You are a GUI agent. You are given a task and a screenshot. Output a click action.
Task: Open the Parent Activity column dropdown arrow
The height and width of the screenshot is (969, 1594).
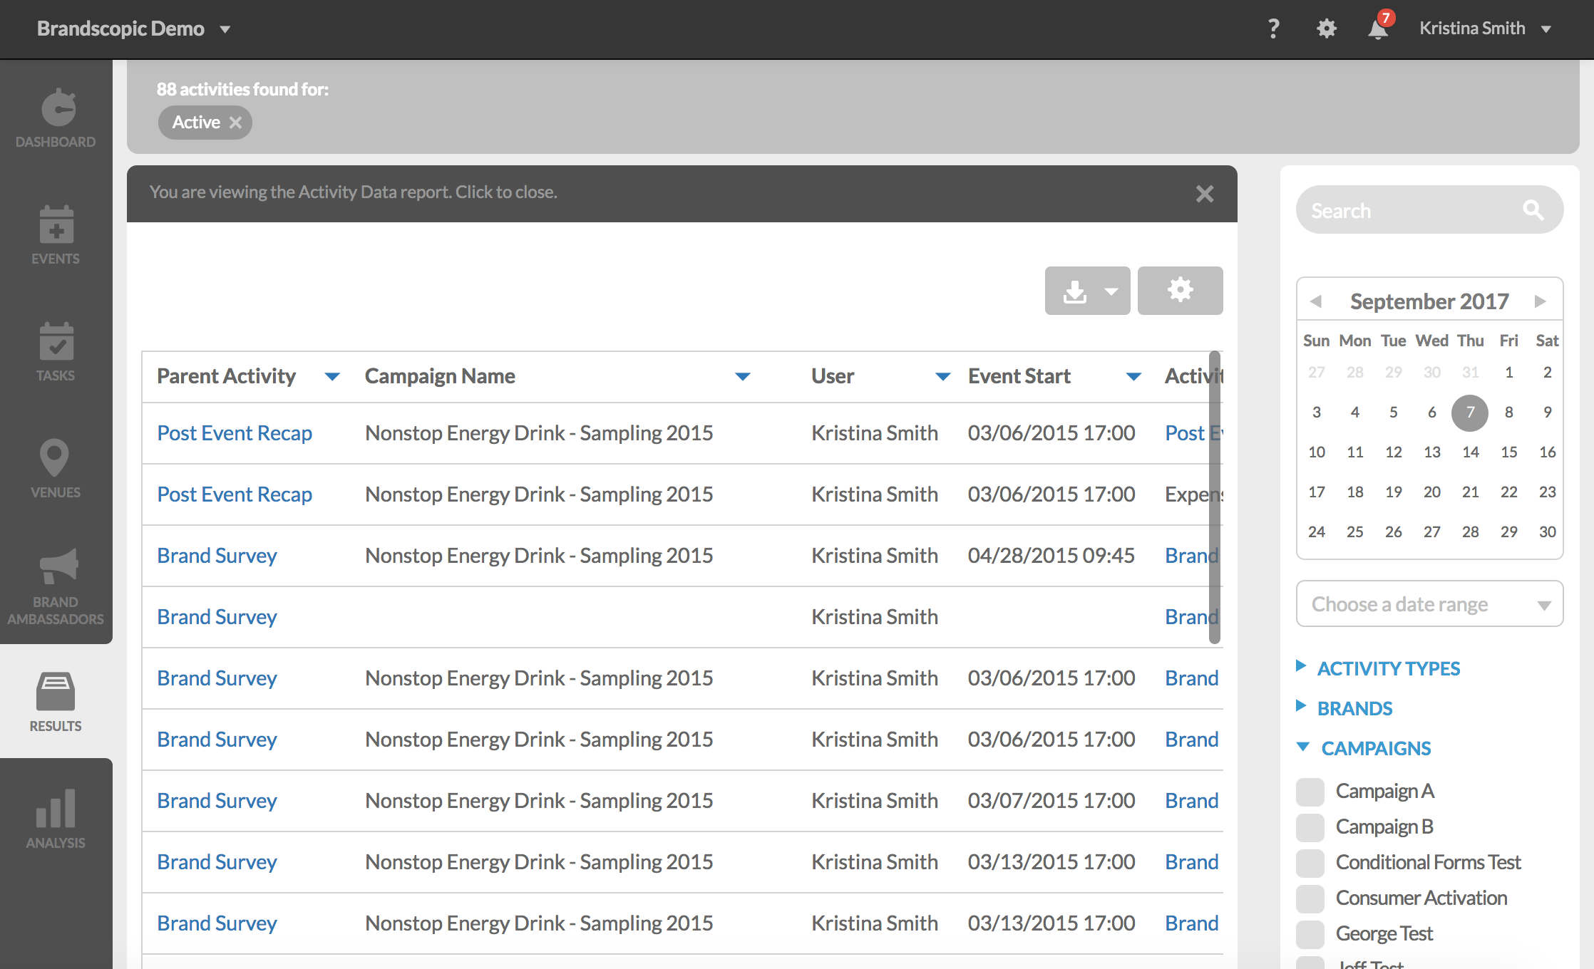pos(332,376)
